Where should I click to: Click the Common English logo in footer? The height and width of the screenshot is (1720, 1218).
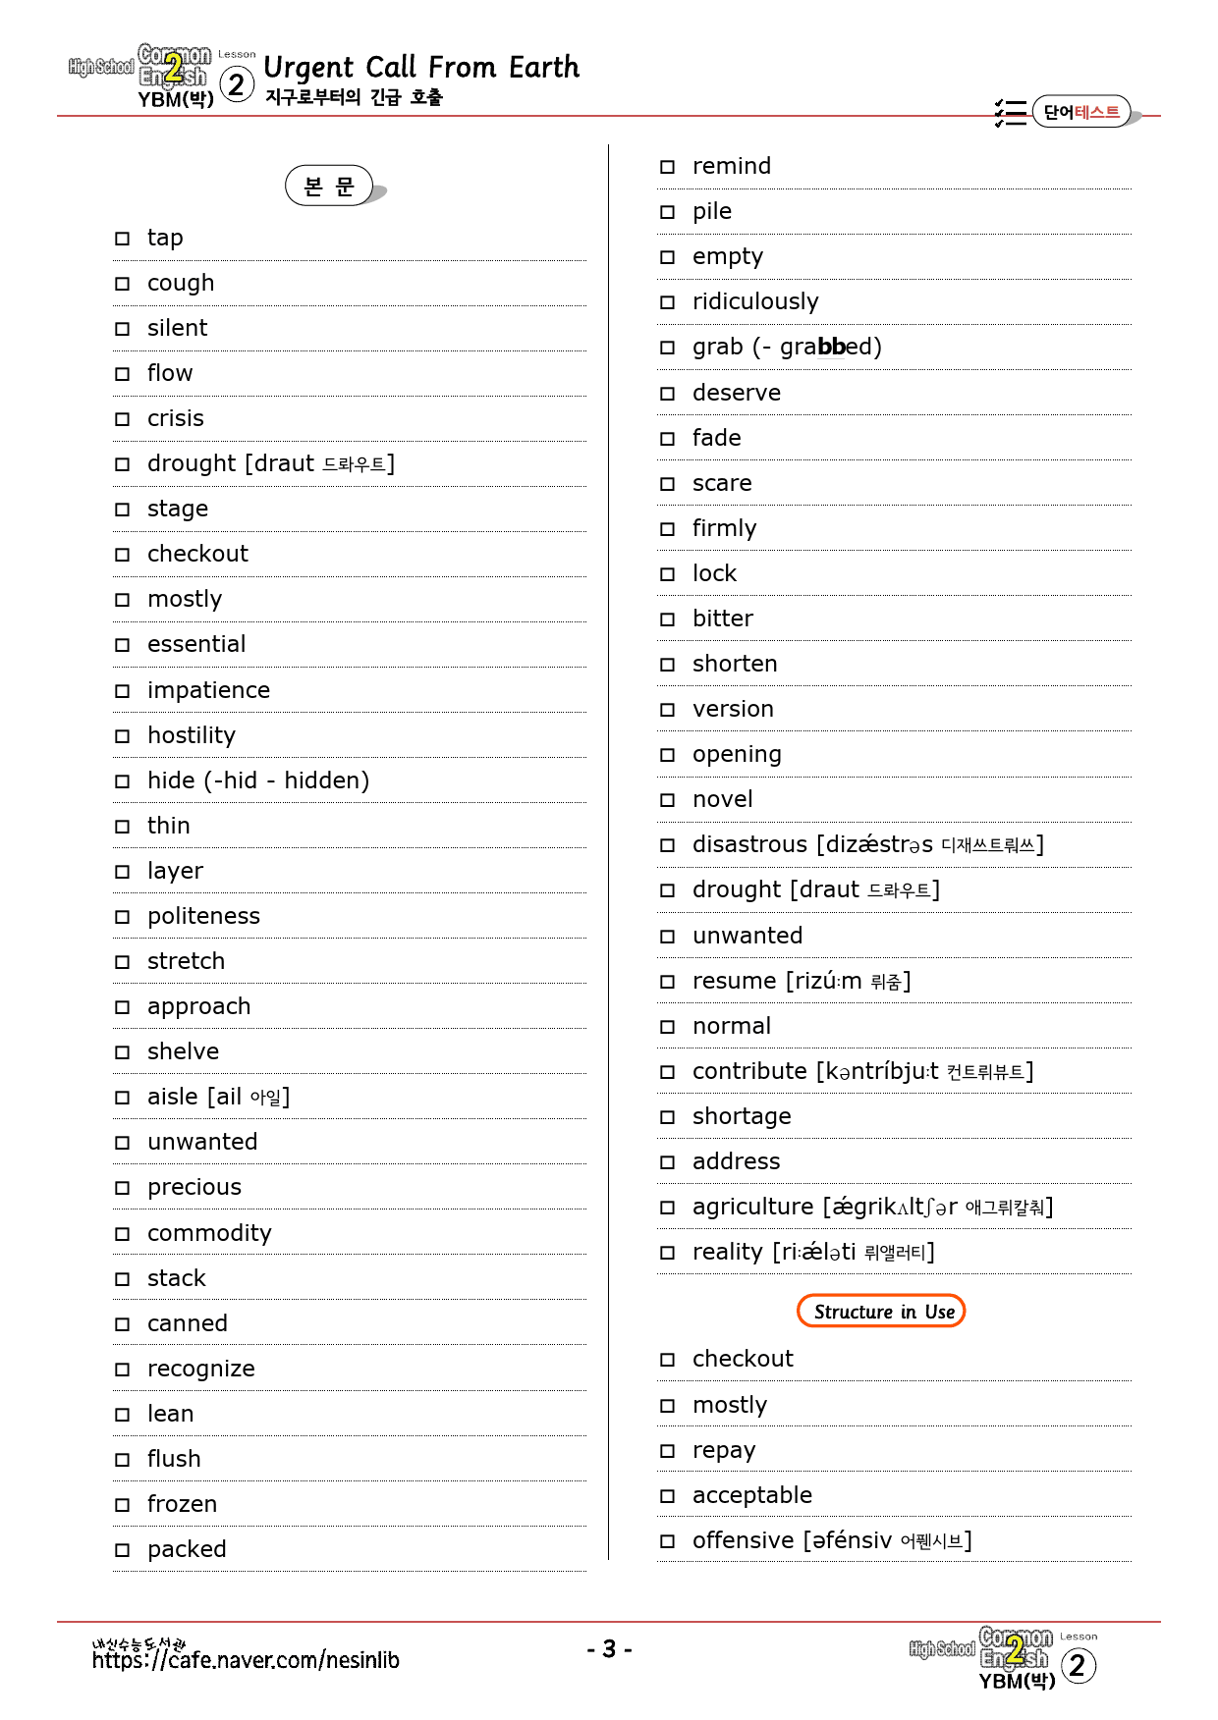pos(982,1657)
